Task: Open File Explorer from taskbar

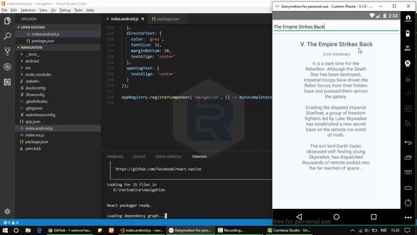Action: pyautogui.click(x=28, y=230)
